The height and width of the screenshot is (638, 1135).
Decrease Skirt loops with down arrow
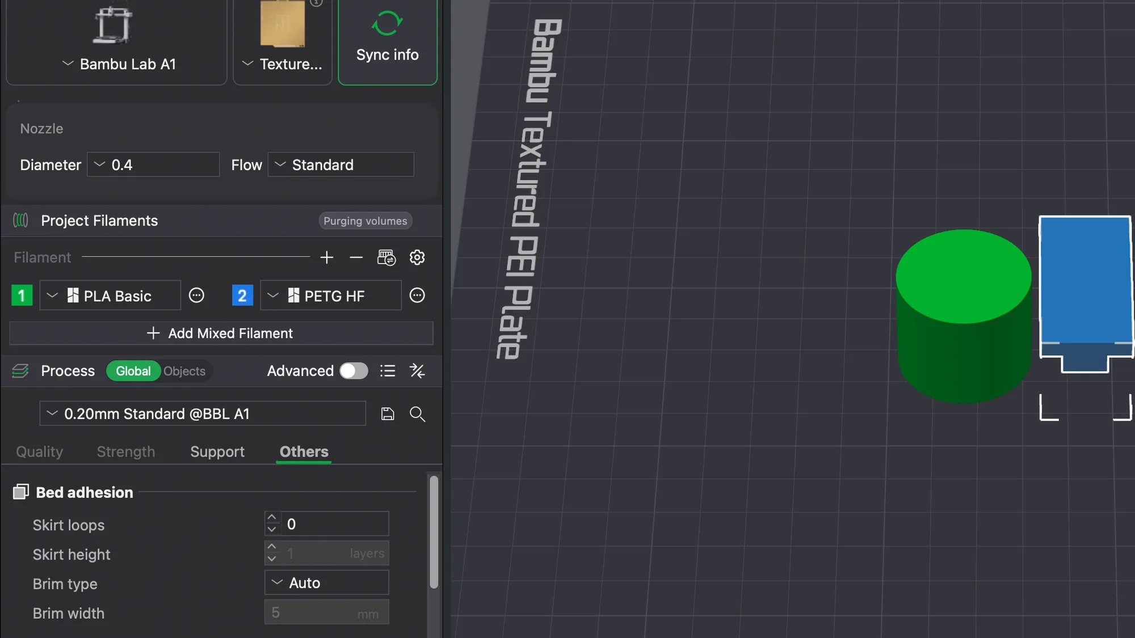272,530
